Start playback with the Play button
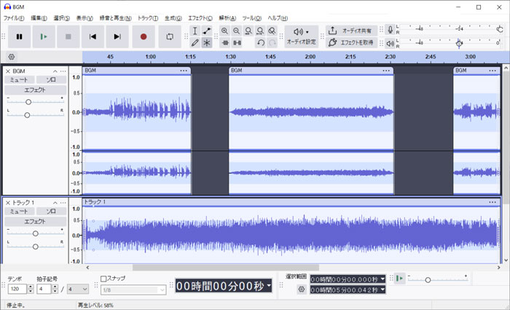510x310 pixels. pos(44,36)
